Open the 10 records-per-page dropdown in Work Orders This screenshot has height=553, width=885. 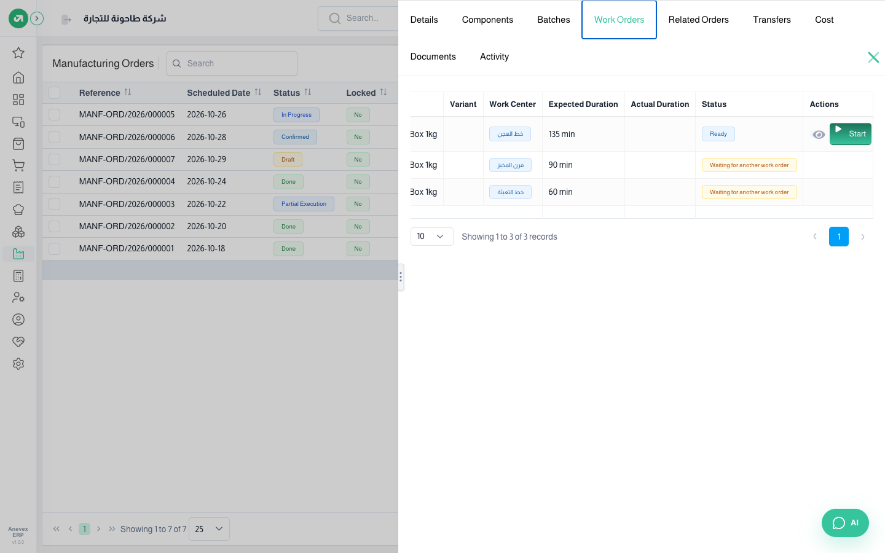(x=431, y=237)
